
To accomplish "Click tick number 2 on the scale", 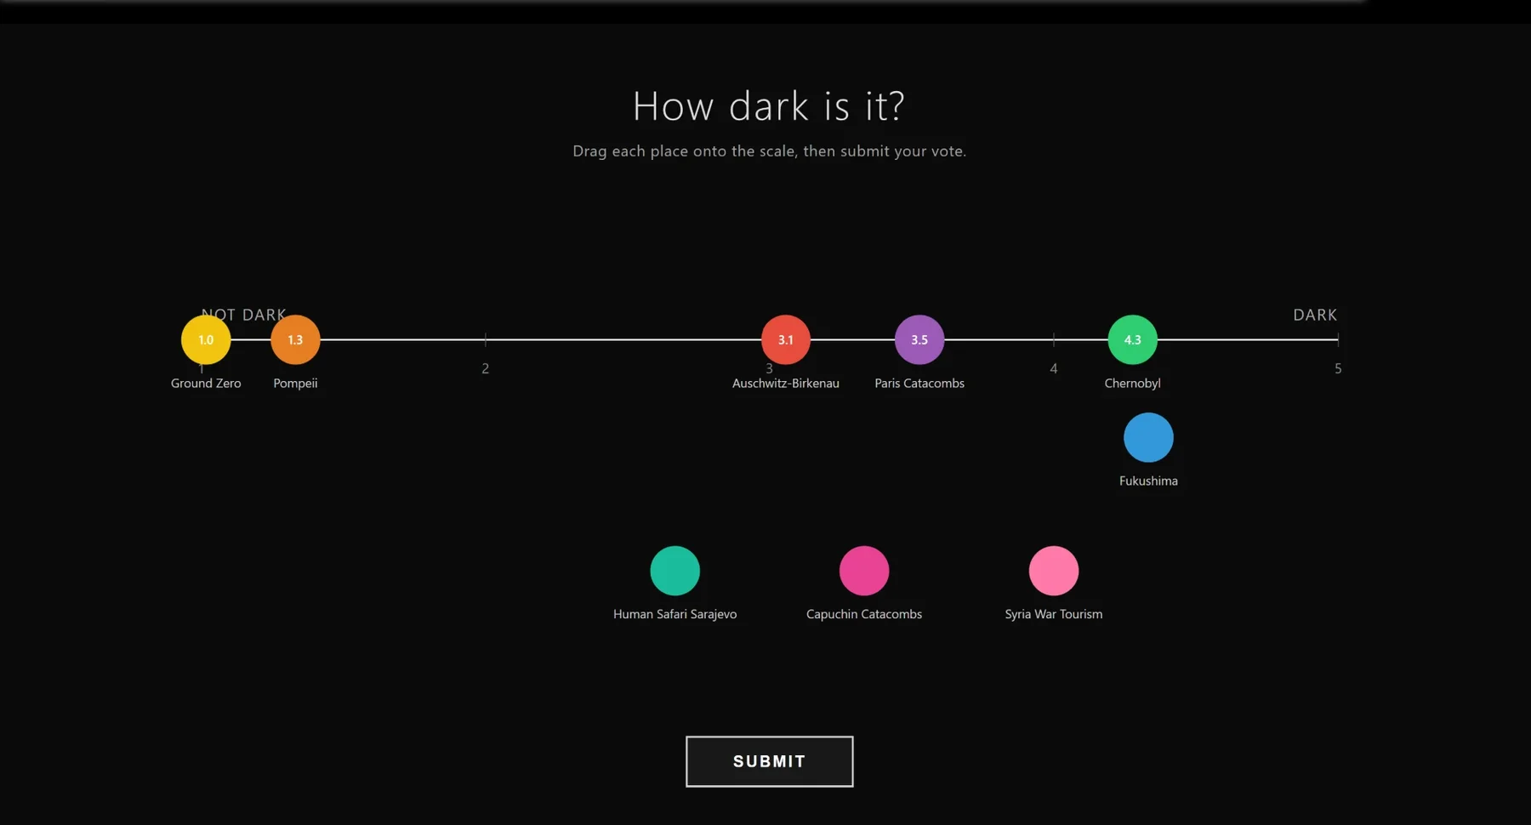I will [x=486, y=368].
